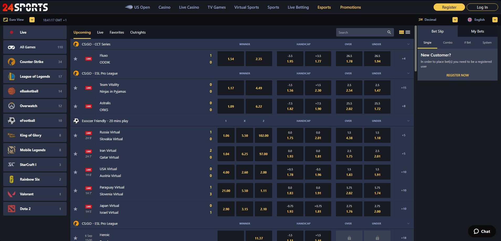Favorite the Fluxo vs ODDIK match

(x=76, y=59)
